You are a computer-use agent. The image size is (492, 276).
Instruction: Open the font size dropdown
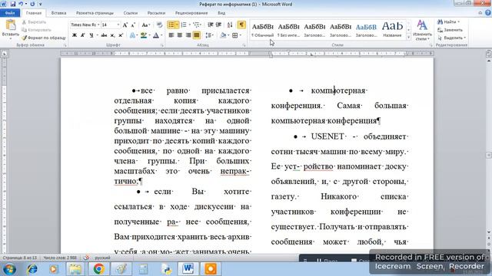[118, 25]
